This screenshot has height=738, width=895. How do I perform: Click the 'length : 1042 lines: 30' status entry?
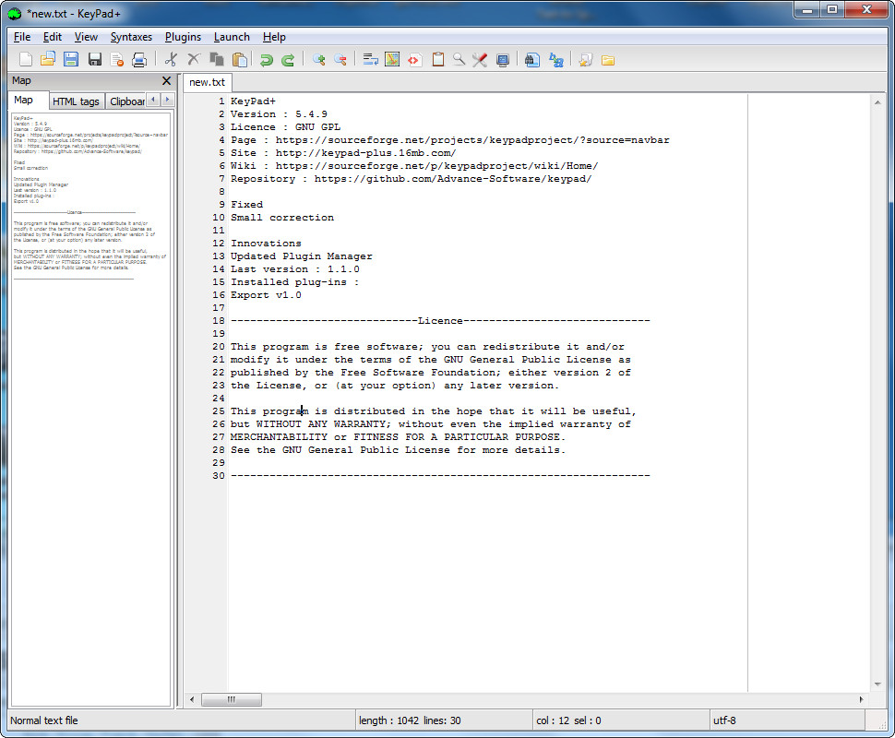[410, 720]
